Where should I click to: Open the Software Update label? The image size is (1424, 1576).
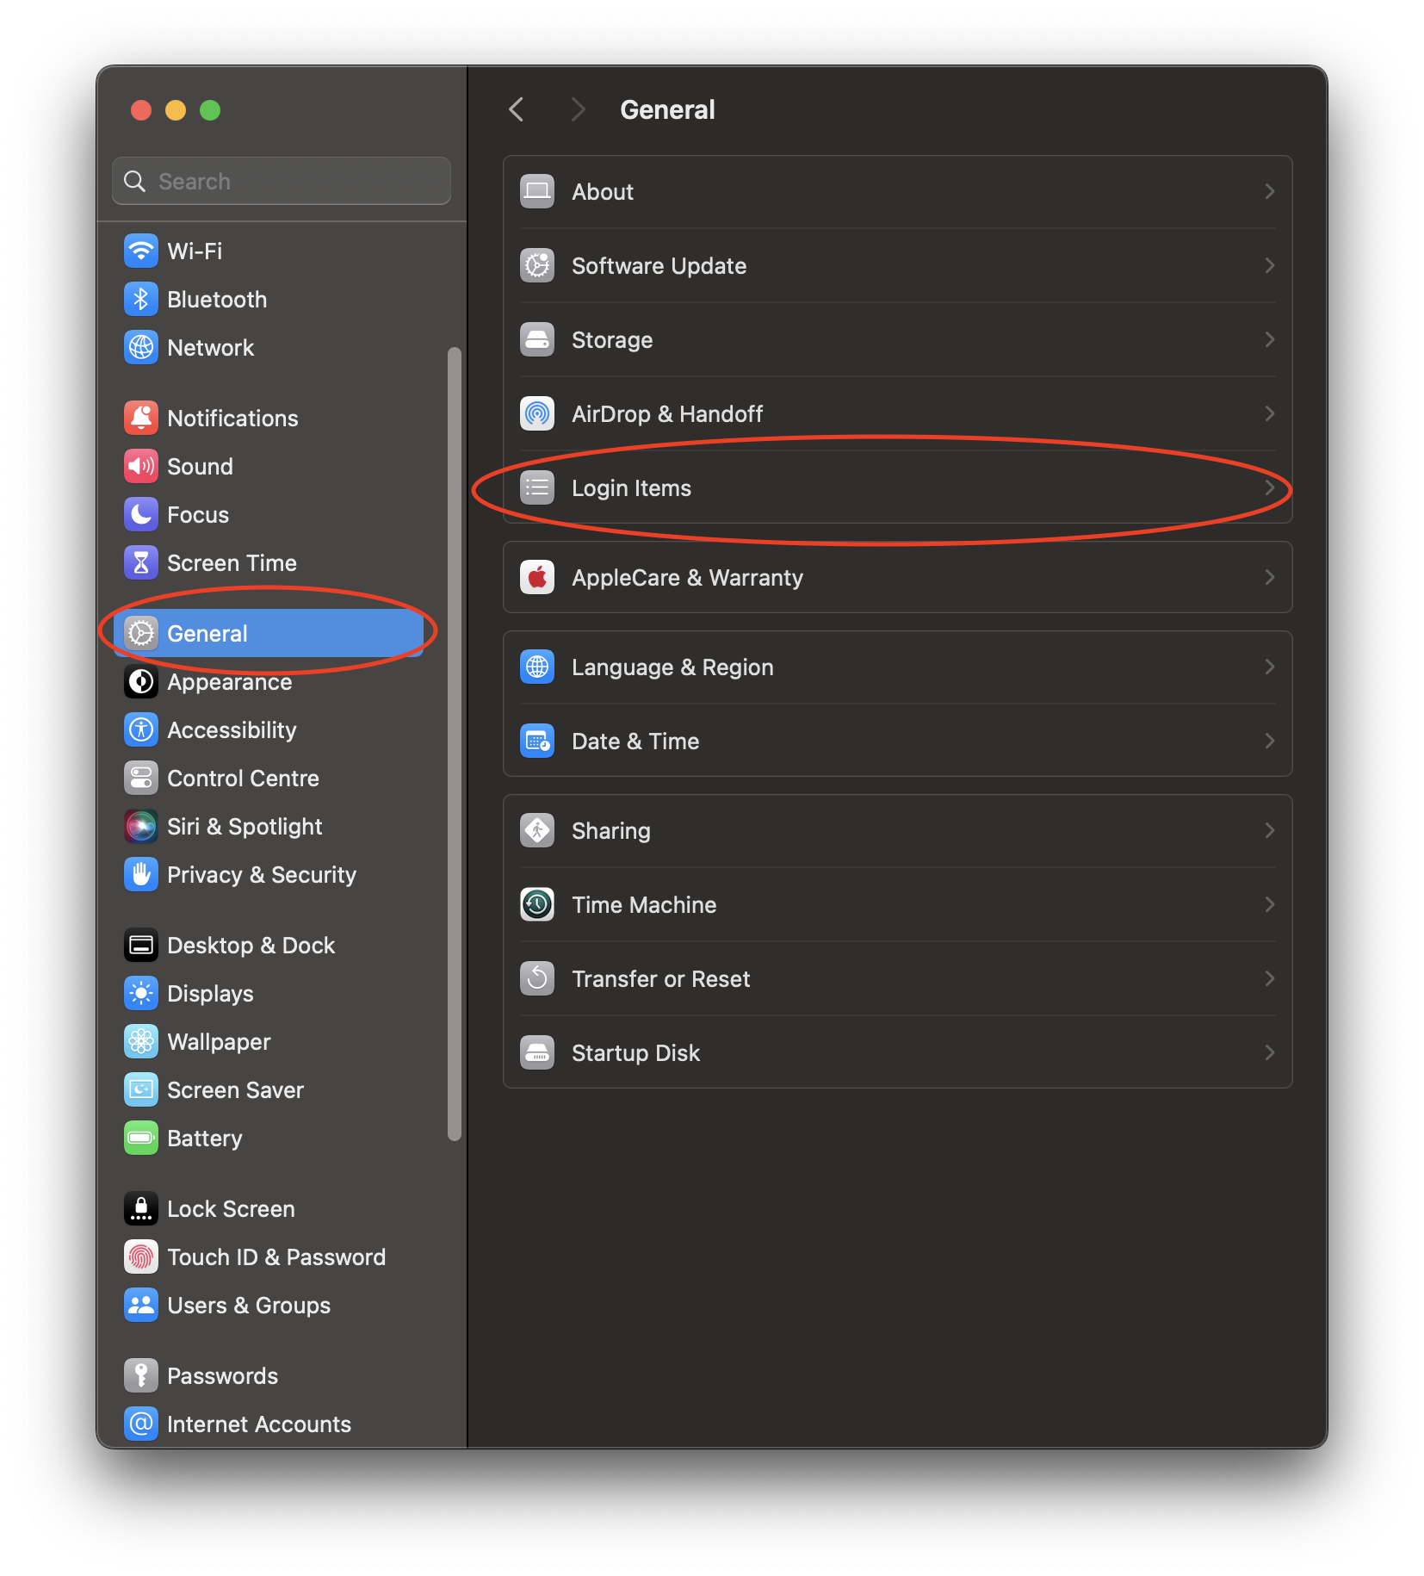click(x=659, y=266)
